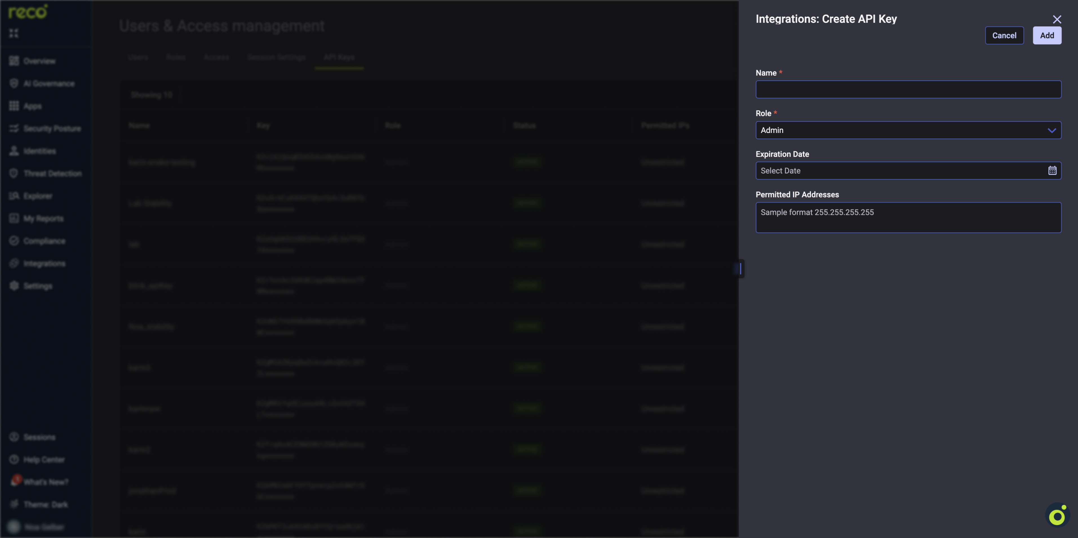The width and height of the screenshot is (1078, 538).
Task: Collapse the sidebar using the shrink icon
Action: point(14,33)
